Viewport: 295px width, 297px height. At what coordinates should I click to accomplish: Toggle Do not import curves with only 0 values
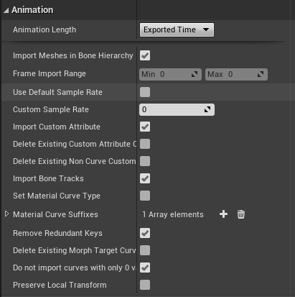[x=145, y=268]
